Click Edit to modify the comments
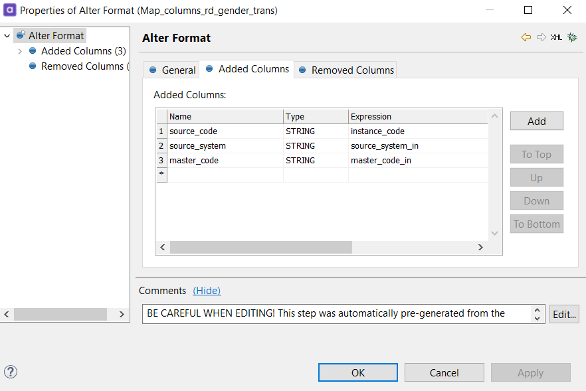The height and width of the screenshot is (391, 586). tap(563, 313)
